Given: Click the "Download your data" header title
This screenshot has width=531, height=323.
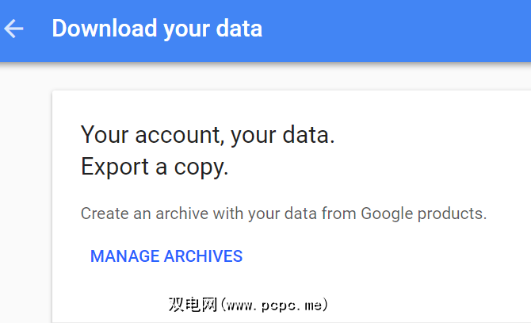Looking at the screenshot, I should click(157, 29).
